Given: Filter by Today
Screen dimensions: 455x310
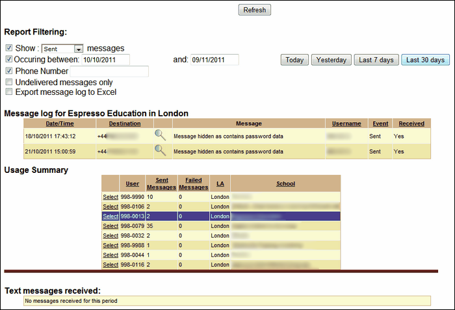Looking at the screenshot, I should 294,60.
